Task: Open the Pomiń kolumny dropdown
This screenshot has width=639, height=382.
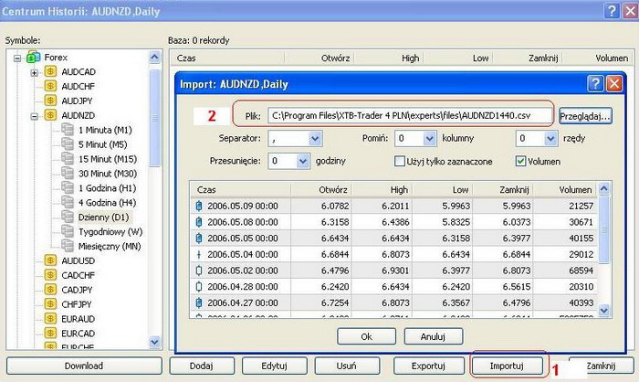Action: (x=429, y=139)
